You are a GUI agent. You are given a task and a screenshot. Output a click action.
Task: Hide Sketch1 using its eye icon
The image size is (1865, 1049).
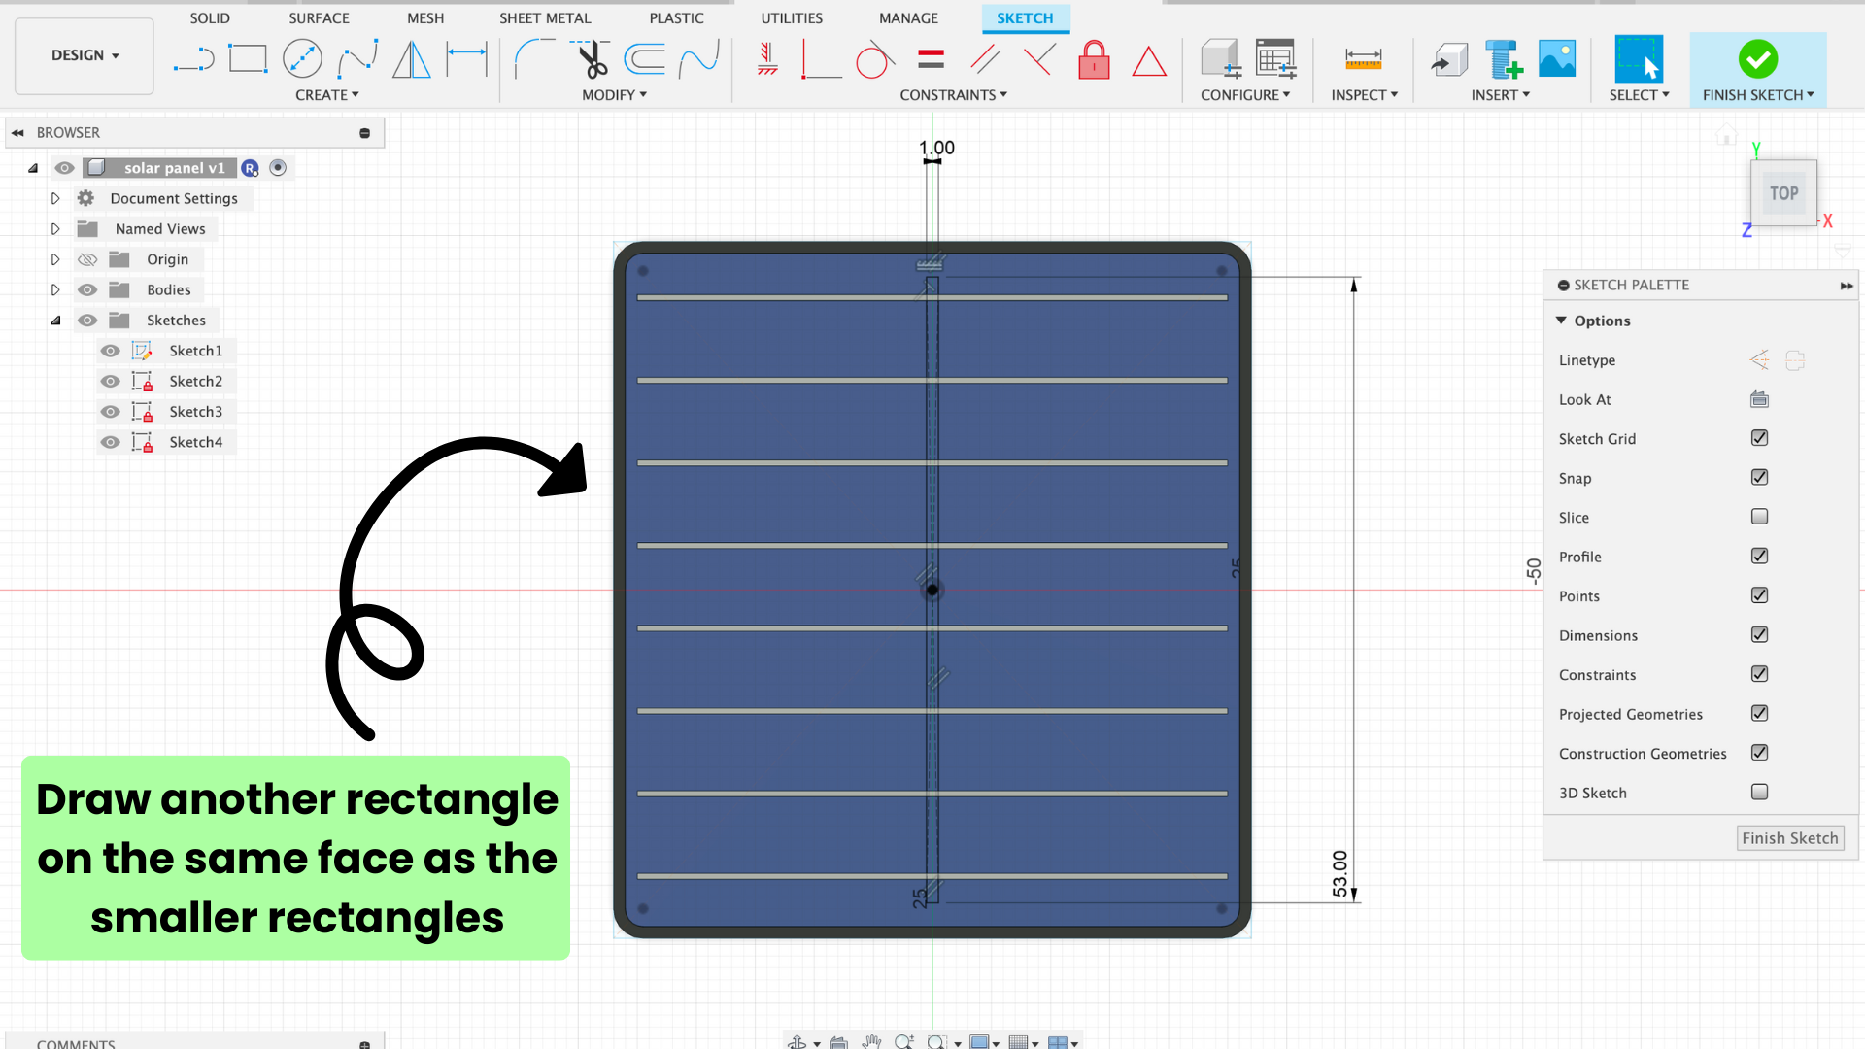[x=111, y=351]
